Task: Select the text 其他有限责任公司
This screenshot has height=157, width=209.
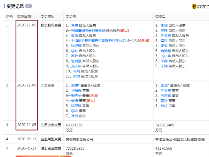Action: tap(79, 139)
